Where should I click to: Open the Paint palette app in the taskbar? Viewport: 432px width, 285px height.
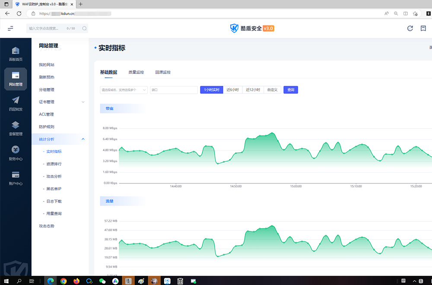(x=141, y=281)
